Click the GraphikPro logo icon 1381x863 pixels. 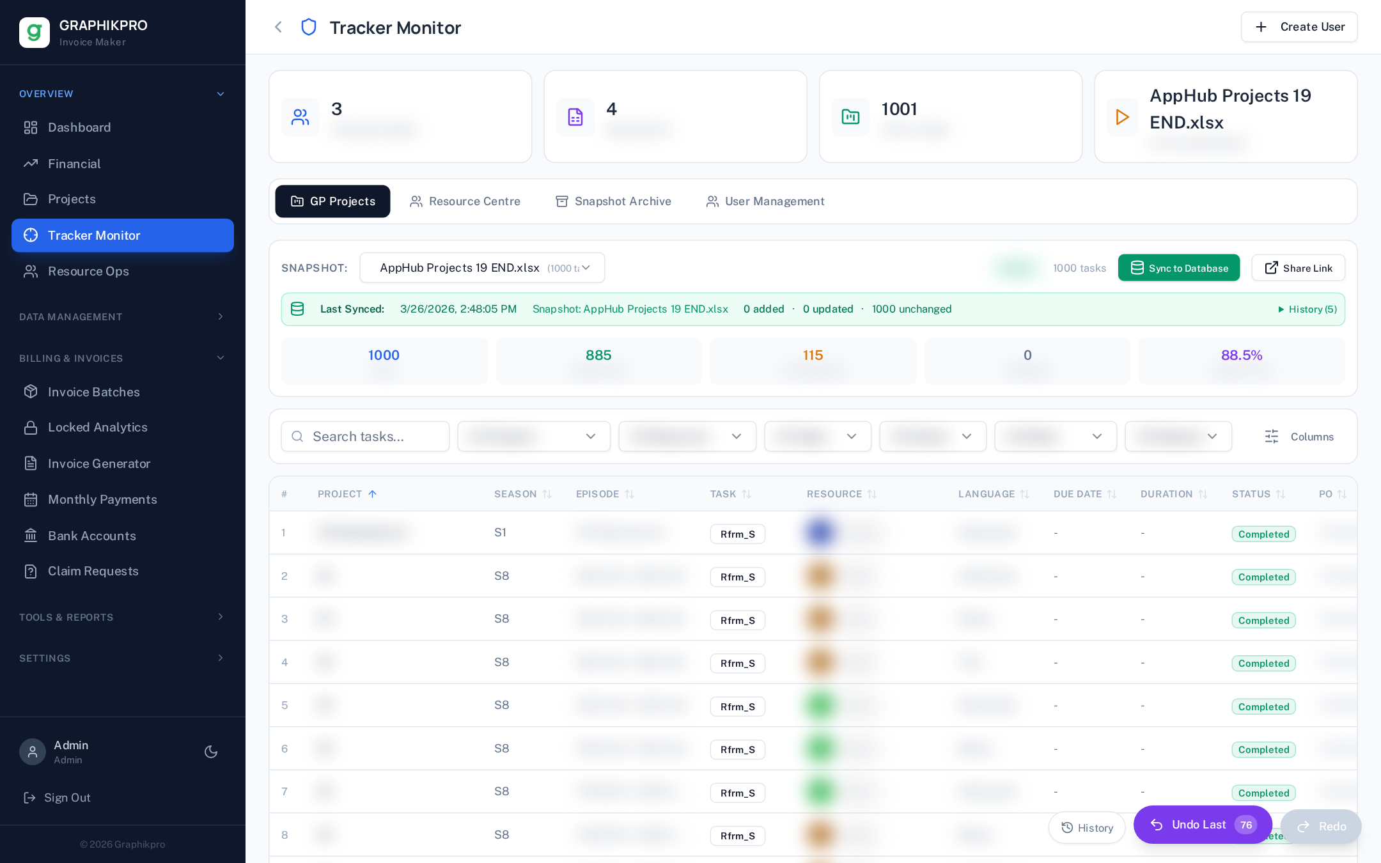(x=35, y=33)
